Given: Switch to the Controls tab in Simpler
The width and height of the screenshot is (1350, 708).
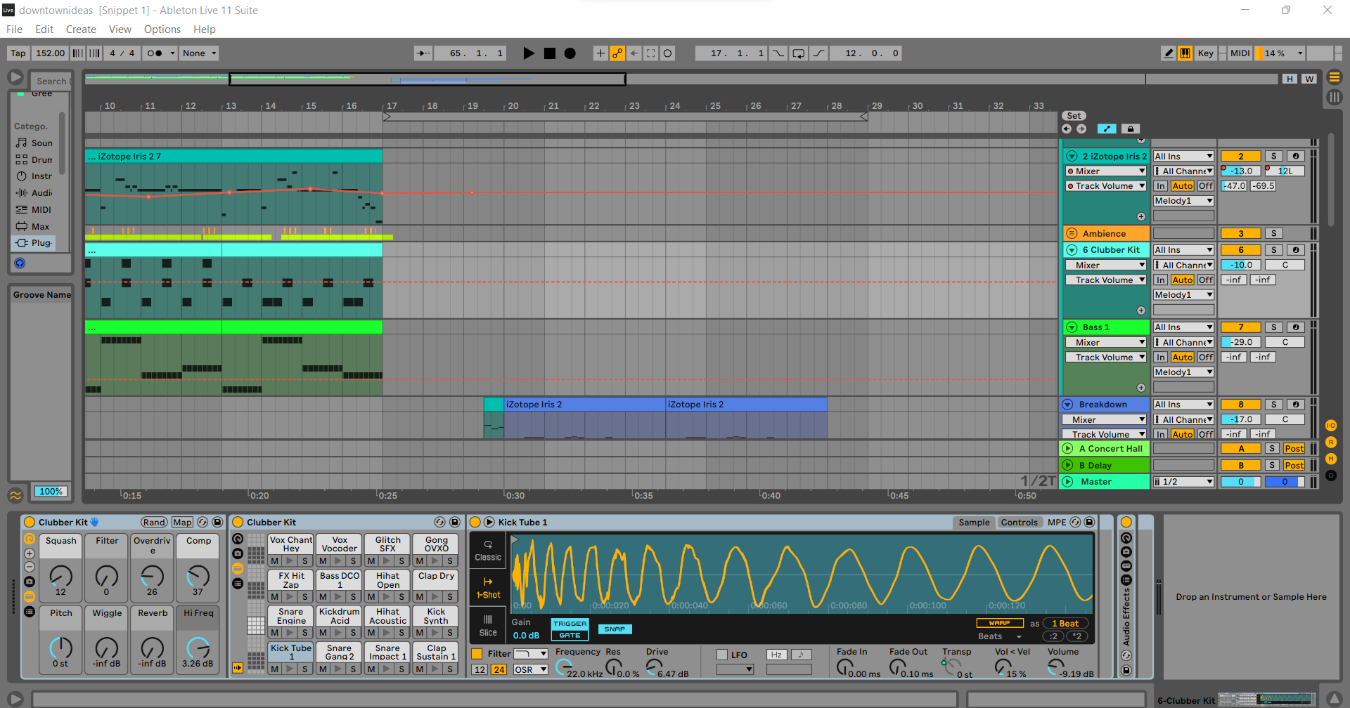Looking at the screenshot, I should [1019, 523].
